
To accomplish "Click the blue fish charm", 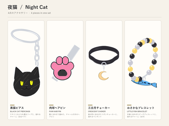I will (144, 83).
